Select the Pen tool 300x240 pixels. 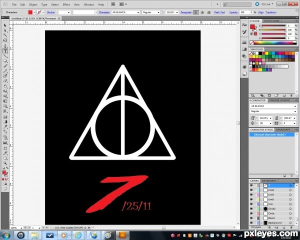[x=5, y=45]
